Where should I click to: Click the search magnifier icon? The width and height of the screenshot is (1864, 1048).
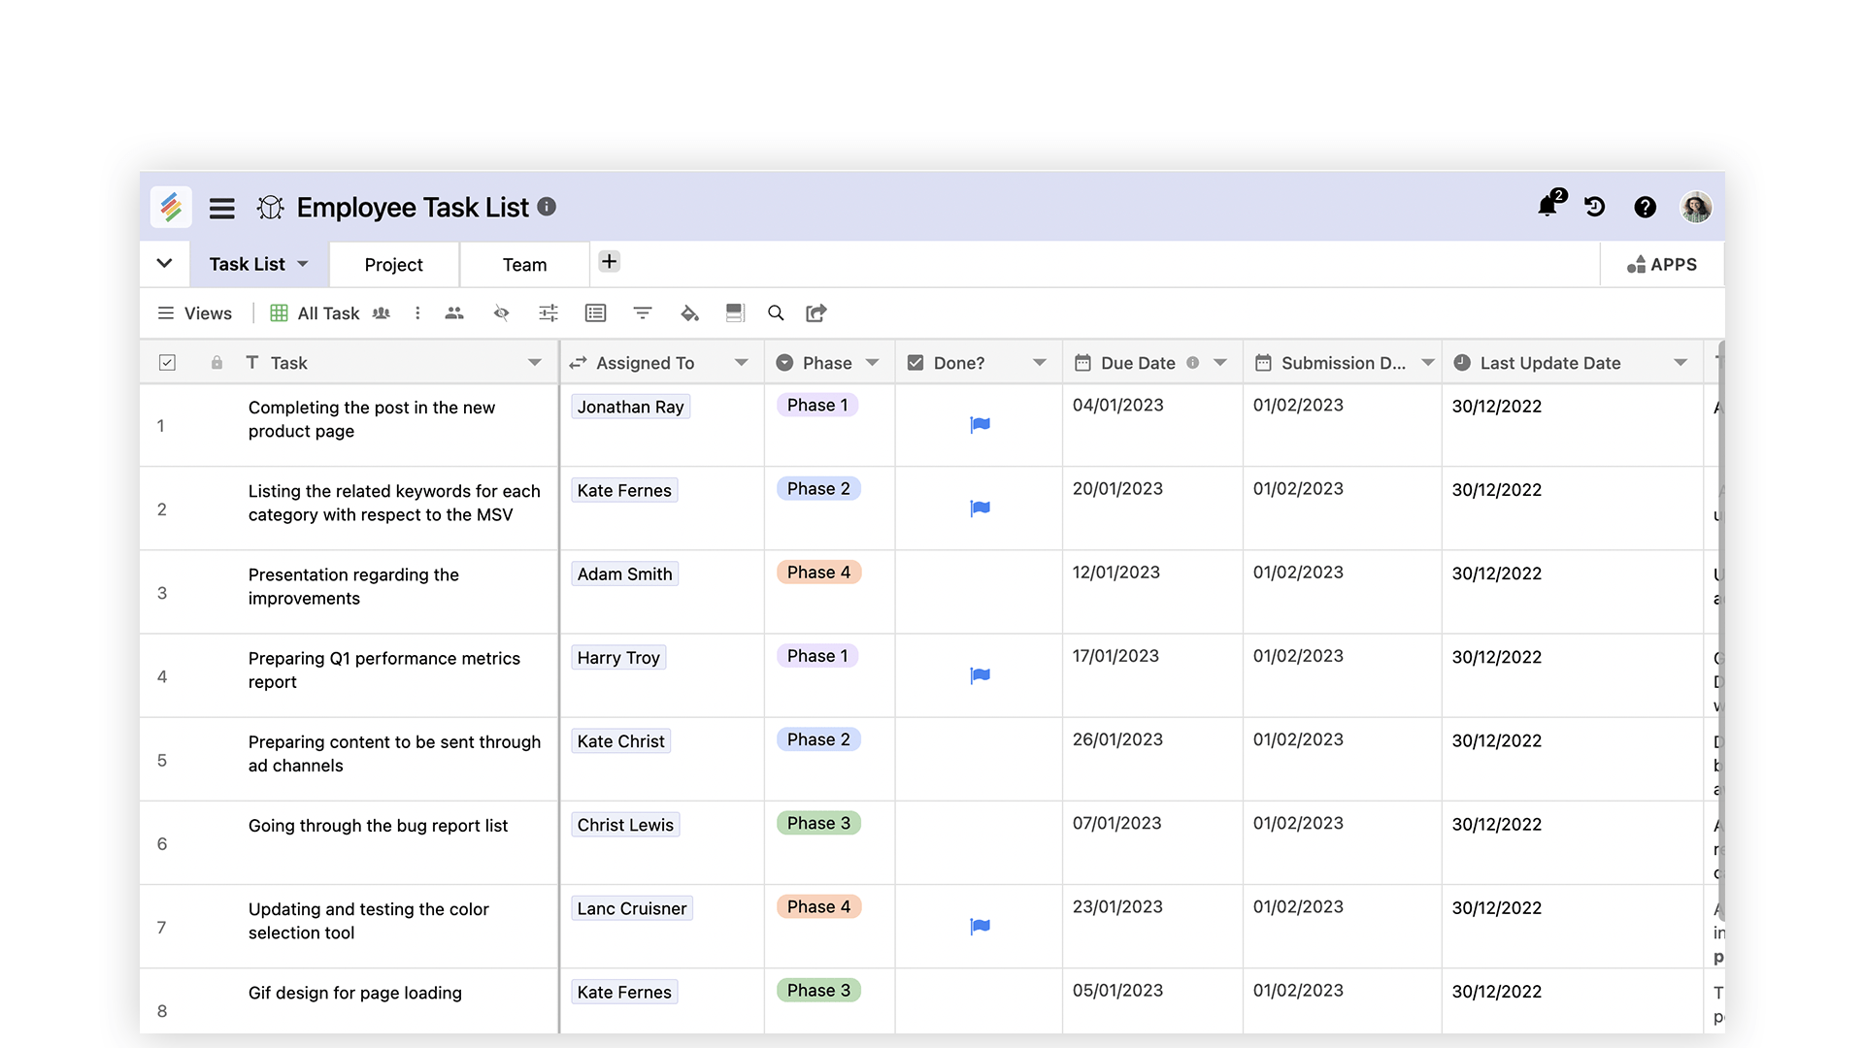776,312
